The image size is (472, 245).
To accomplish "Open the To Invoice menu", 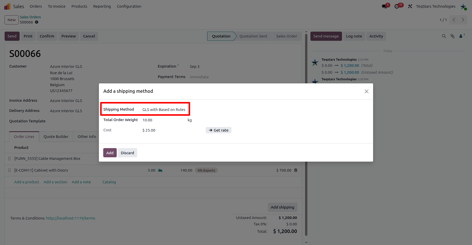I will click(x=57, y=6).
